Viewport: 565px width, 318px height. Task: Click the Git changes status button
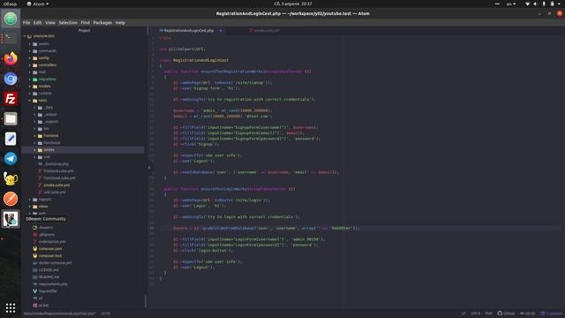[x=528, y=314]
